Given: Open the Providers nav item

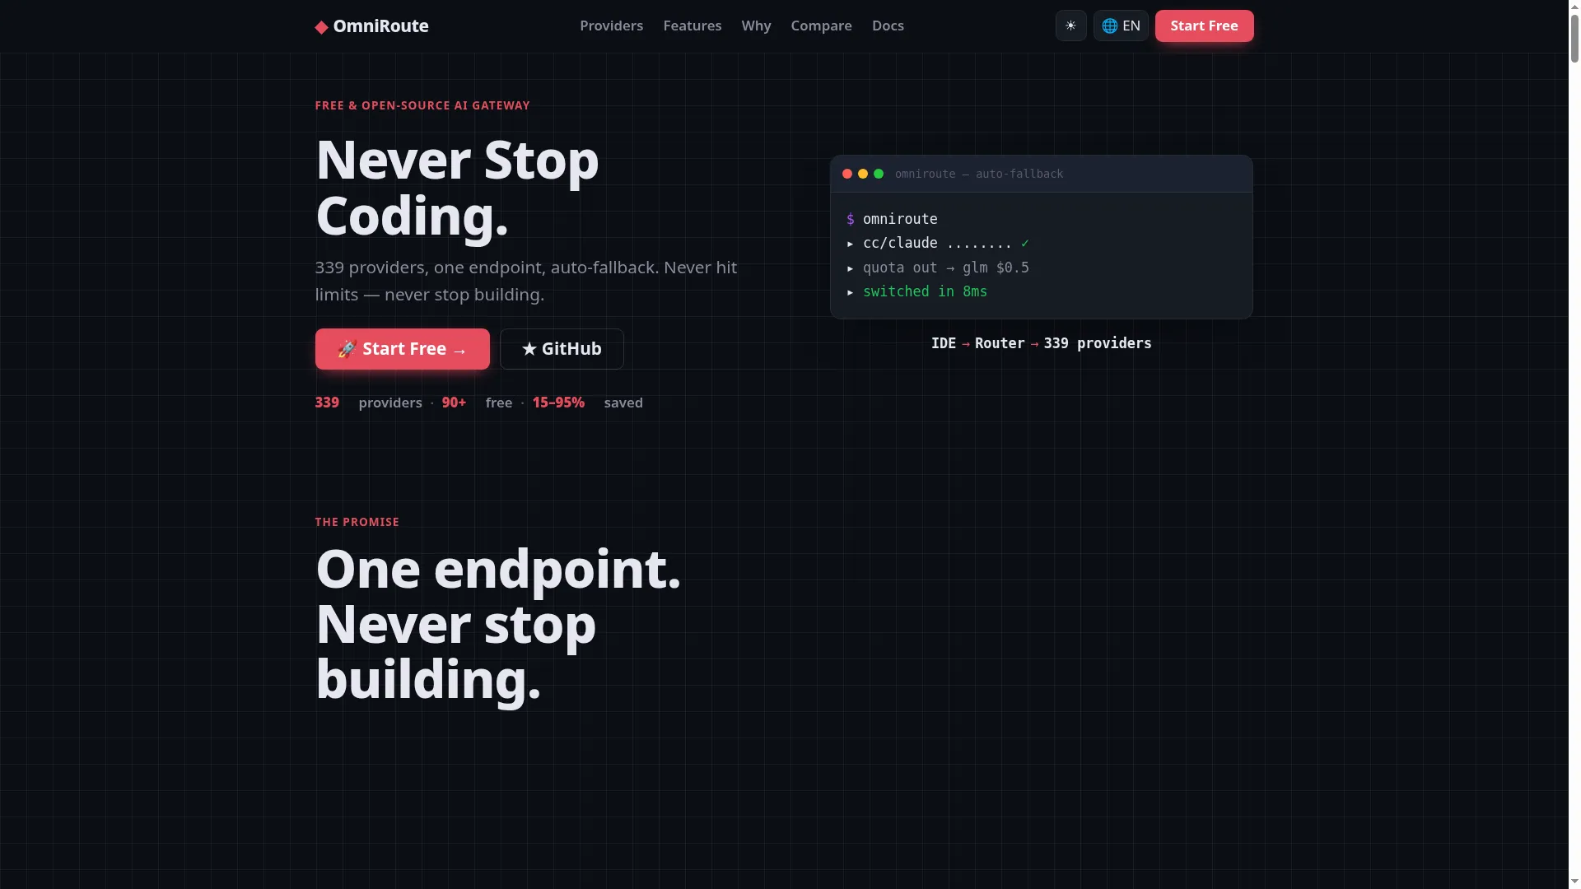Looking at the screenshot, I should coord(611,26).
